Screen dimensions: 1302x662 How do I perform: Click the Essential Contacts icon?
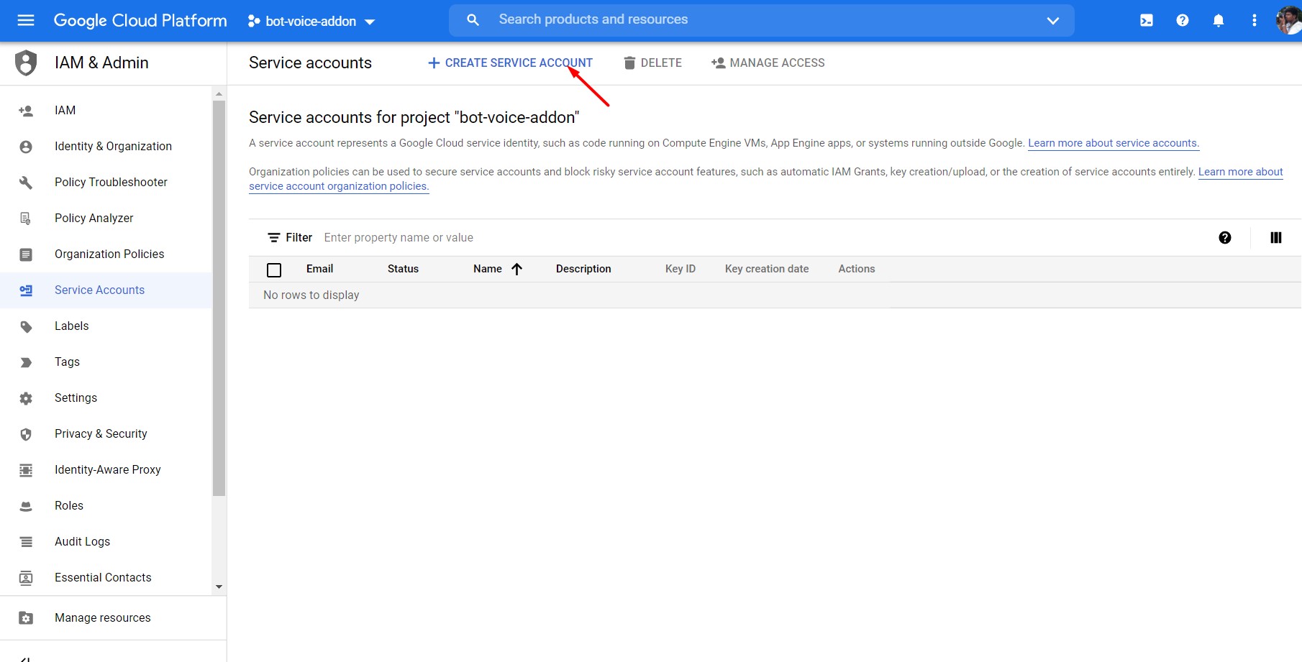pos(26,578)
